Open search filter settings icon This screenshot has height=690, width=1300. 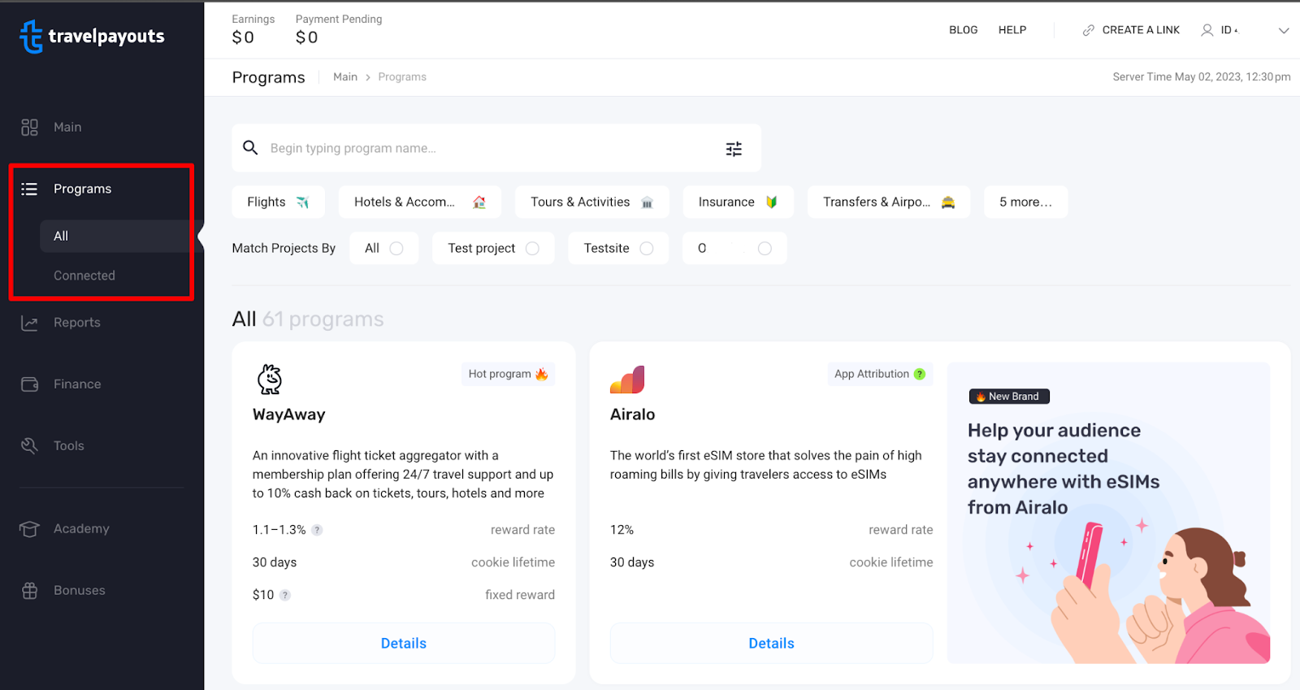[x=734, y=149]
